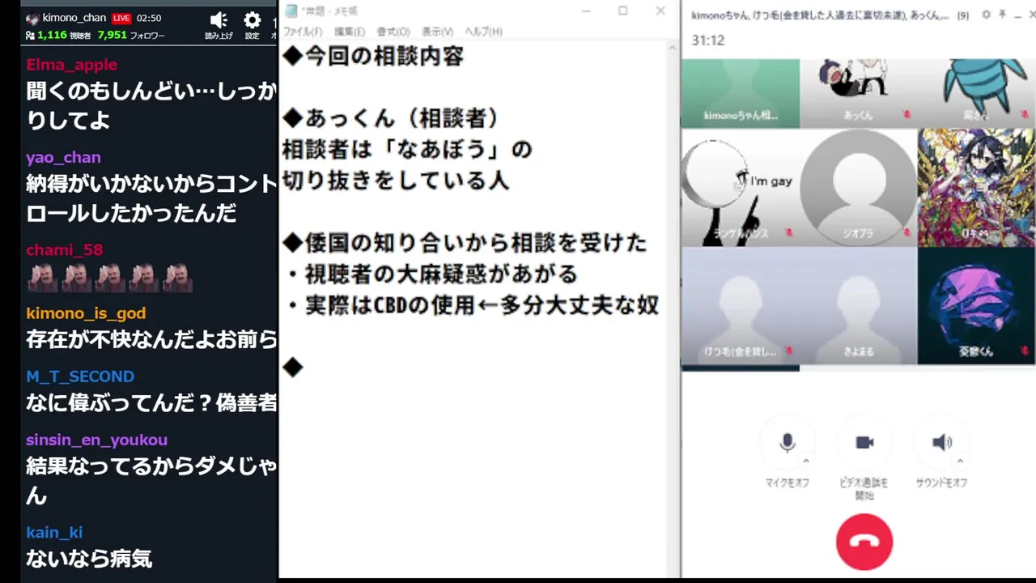Click the kimono_chan channel name

(74, 18)
